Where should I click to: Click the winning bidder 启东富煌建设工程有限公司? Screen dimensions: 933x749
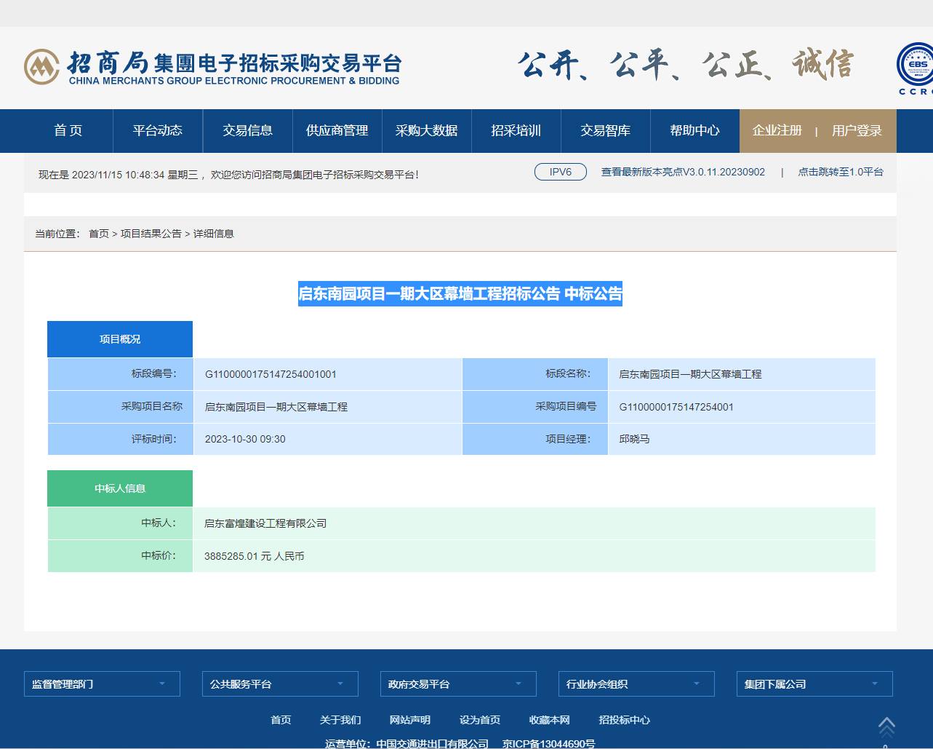265,523
